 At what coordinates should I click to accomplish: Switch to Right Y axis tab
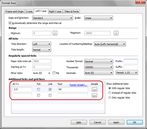(55, 11)
